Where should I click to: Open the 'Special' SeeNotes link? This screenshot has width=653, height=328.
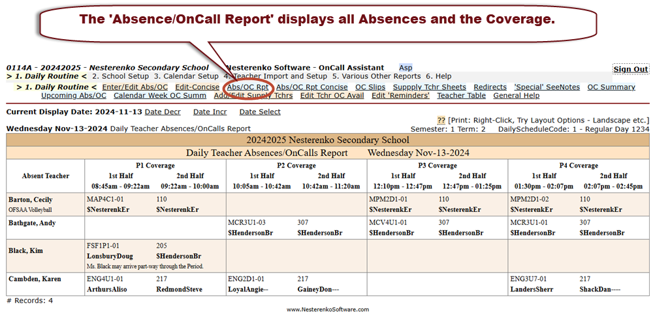point(547,87)
